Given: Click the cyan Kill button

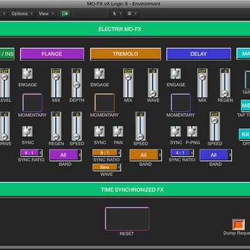Looking at the screenshot, I should coord(244,134).
